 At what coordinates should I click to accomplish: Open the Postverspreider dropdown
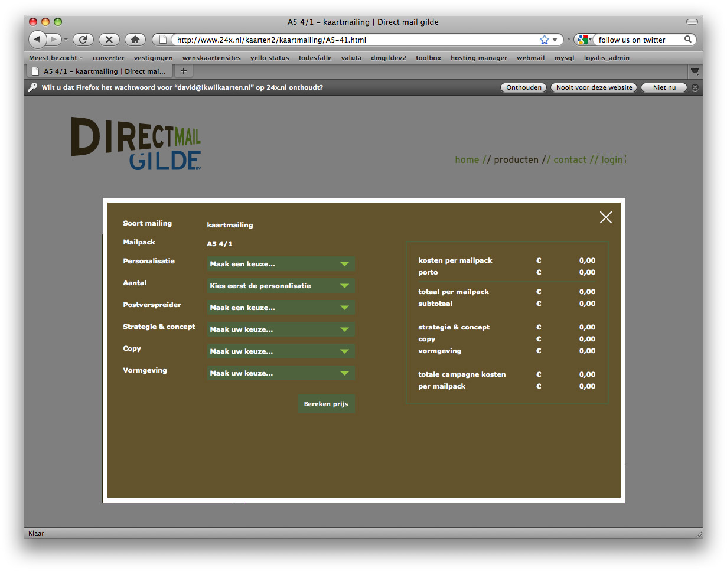pyautogui.click(x=281, y=308)
